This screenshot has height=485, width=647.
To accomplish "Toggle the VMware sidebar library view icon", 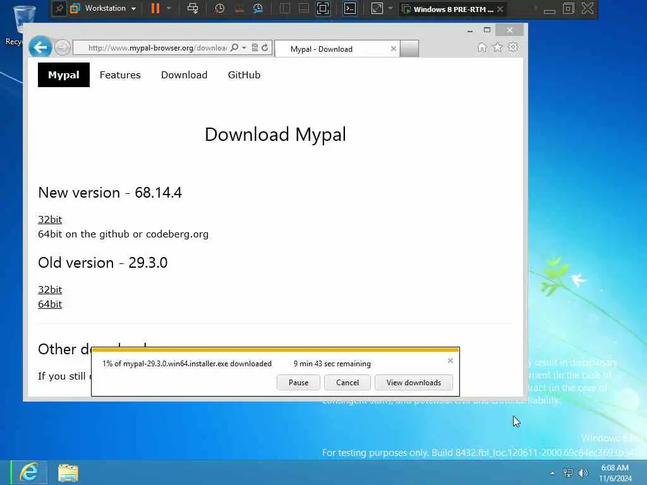I will coord(285,9).
